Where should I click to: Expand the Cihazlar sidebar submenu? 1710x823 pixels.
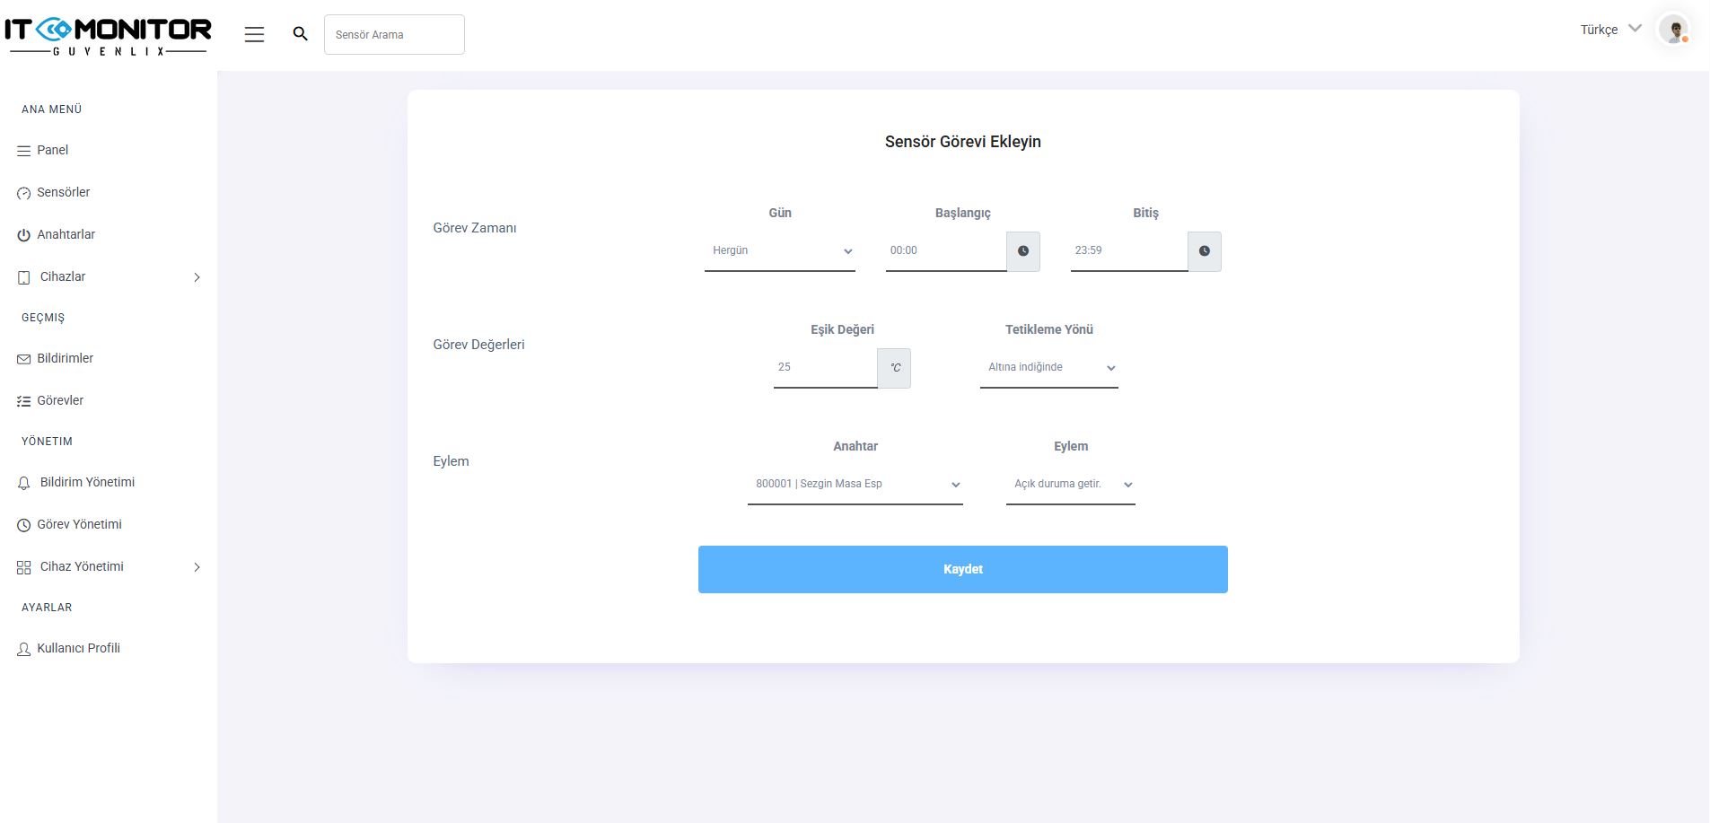108,276
